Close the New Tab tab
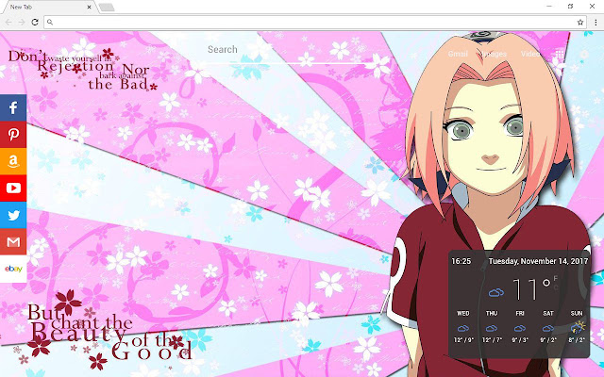 click(x=90, y=7)
